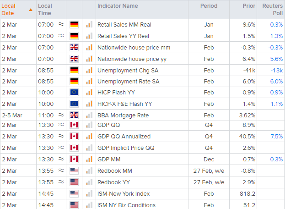Click the importance bars icon for BBA Mortgage Rate
The height and width of the screenshot is (209, 285).
pyautogui.click(x=89, y=115)
